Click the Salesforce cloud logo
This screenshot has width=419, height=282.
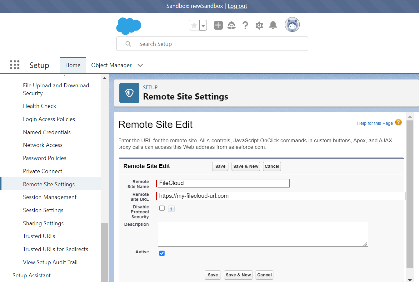[x=129, y=26]
